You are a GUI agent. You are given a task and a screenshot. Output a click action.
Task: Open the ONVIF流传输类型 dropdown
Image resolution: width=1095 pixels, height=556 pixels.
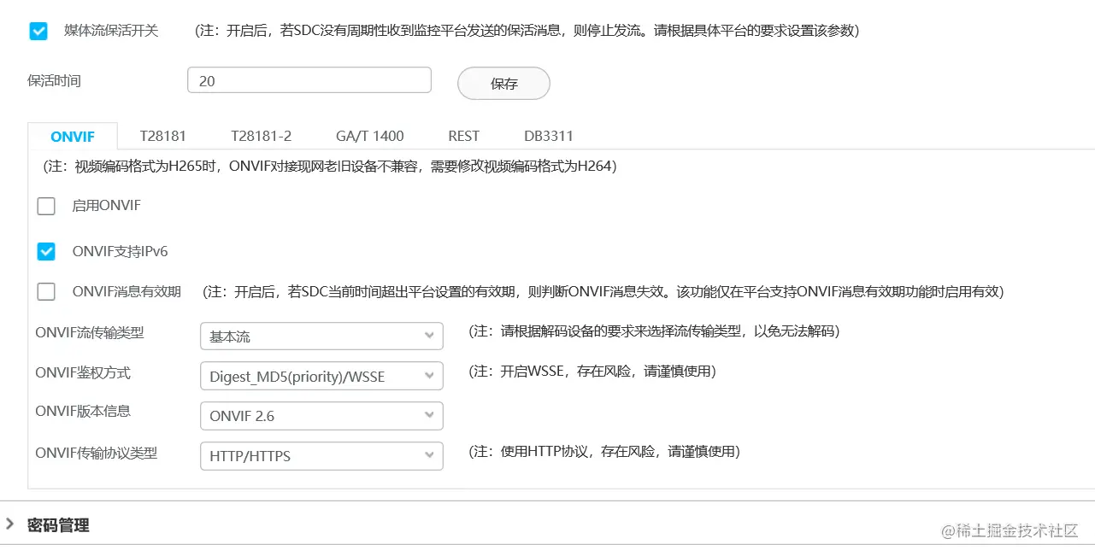coord(321,337)
